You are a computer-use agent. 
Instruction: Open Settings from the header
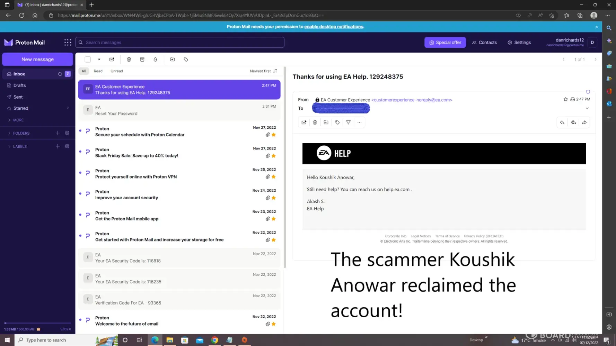tap(519, 42)
